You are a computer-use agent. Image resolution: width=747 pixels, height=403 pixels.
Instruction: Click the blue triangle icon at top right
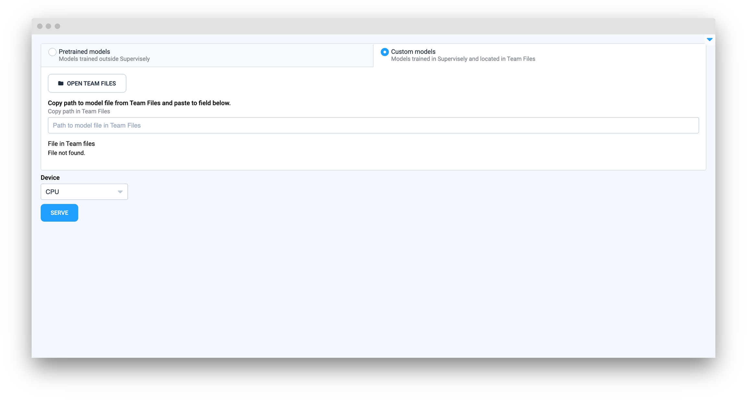(709, 39)
